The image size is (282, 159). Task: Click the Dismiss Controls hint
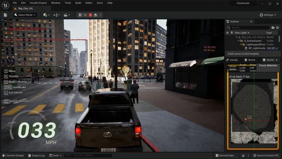[x=16, y=101]
